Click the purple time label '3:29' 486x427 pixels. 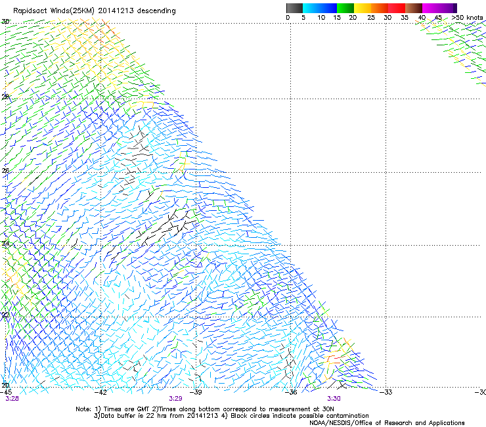point(175,399)
